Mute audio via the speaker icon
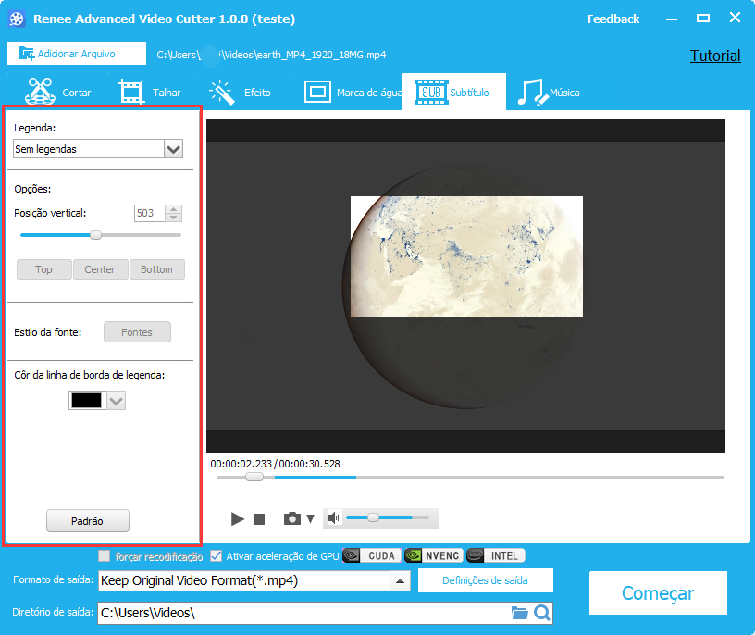This screenshot has width=755, height=635. click(x=335, y=518)
